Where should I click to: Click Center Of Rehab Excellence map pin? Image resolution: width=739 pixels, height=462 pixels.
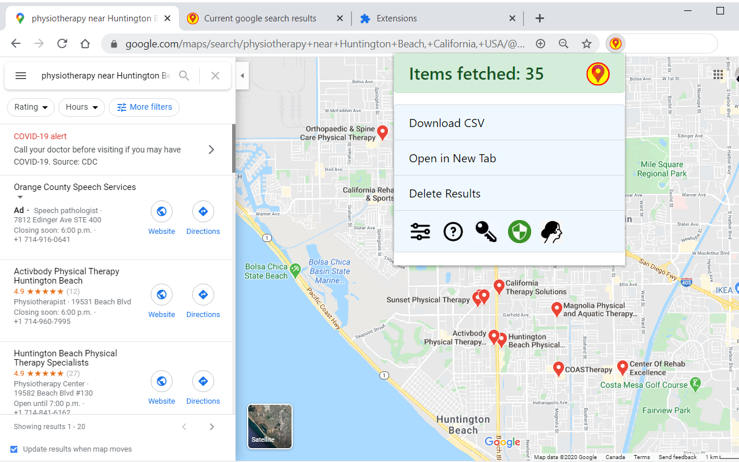(x=622, y=367)
